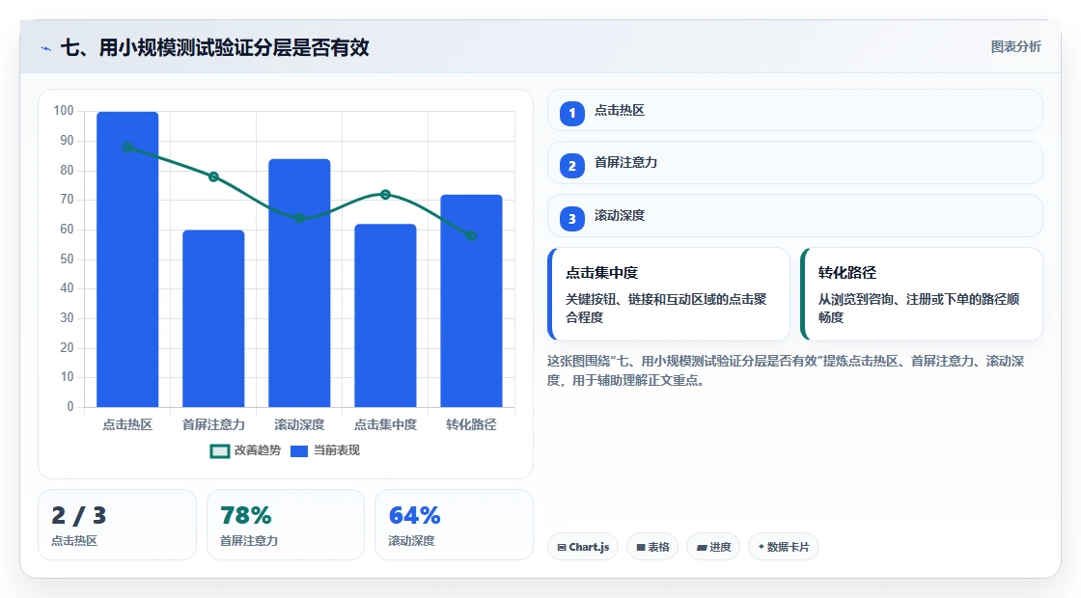
Task: Select the Chart.js tag
Action: coord(583,547)
